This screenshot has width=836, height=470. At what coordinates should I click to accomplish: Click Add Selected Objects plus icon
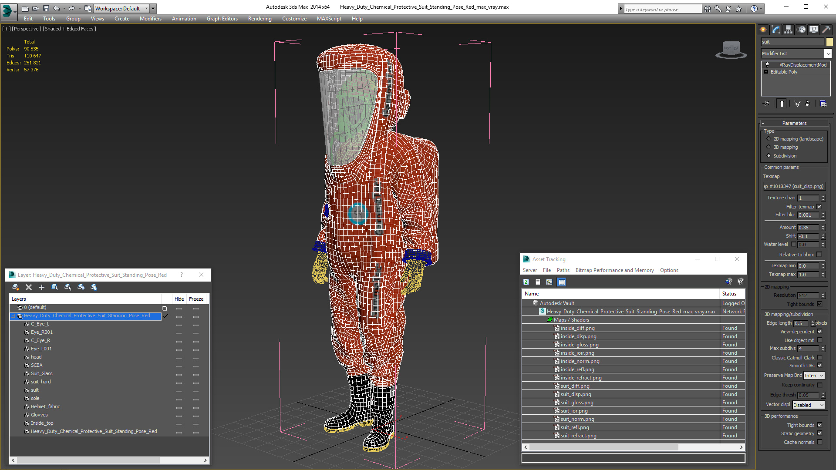coord(42,287)
